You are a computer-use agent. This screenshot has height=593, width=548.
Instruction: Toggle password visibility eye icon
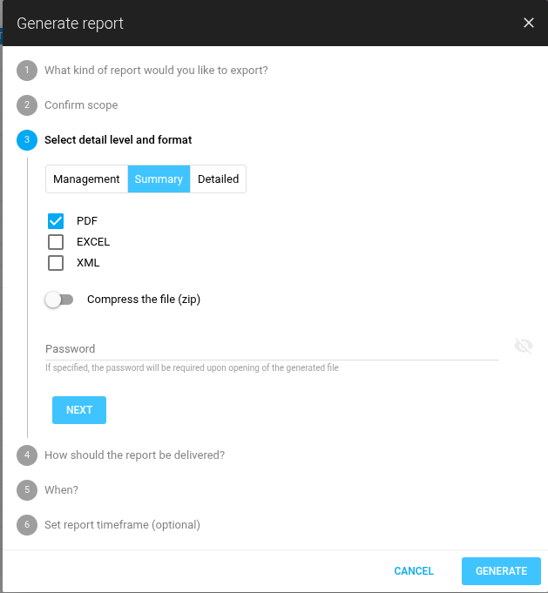click(523, 347)
